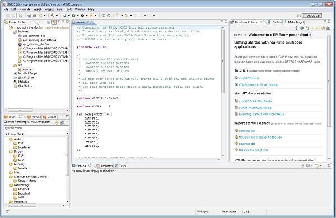Open the Tools menu

[68, 9]
